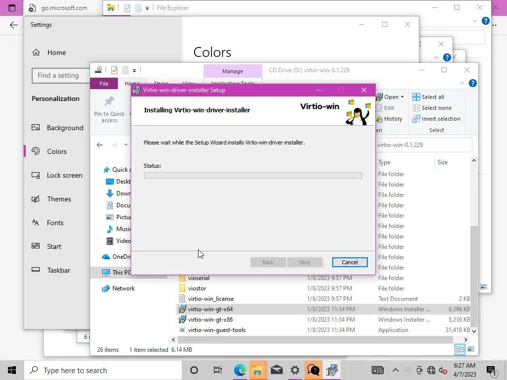Viewport: 507px width, 380px height.
Task: Open the network globe tray icon
Action: [x=431, y=370]
